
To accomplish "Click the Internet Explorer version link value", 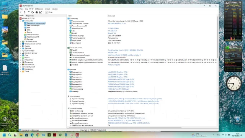I will (x=113, y=28).
